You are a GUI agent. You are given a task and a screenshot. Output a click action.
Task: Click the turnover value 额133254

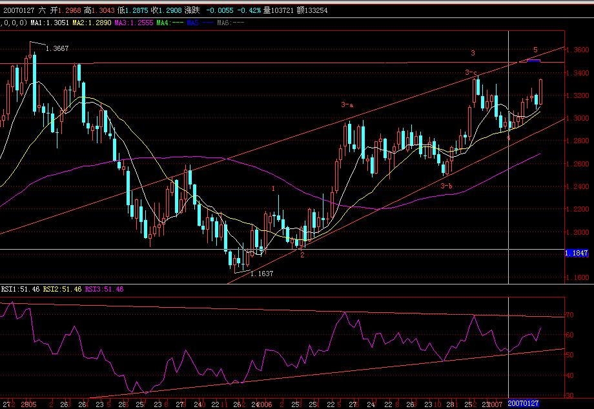click(312, 10)
